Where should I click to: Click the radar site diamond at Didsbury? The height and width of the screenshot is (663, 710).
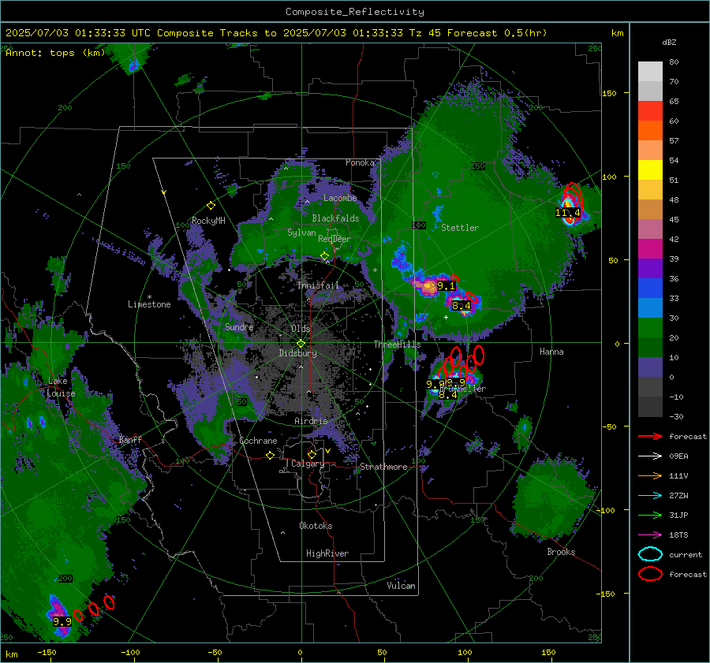click(x=301, y=343)
